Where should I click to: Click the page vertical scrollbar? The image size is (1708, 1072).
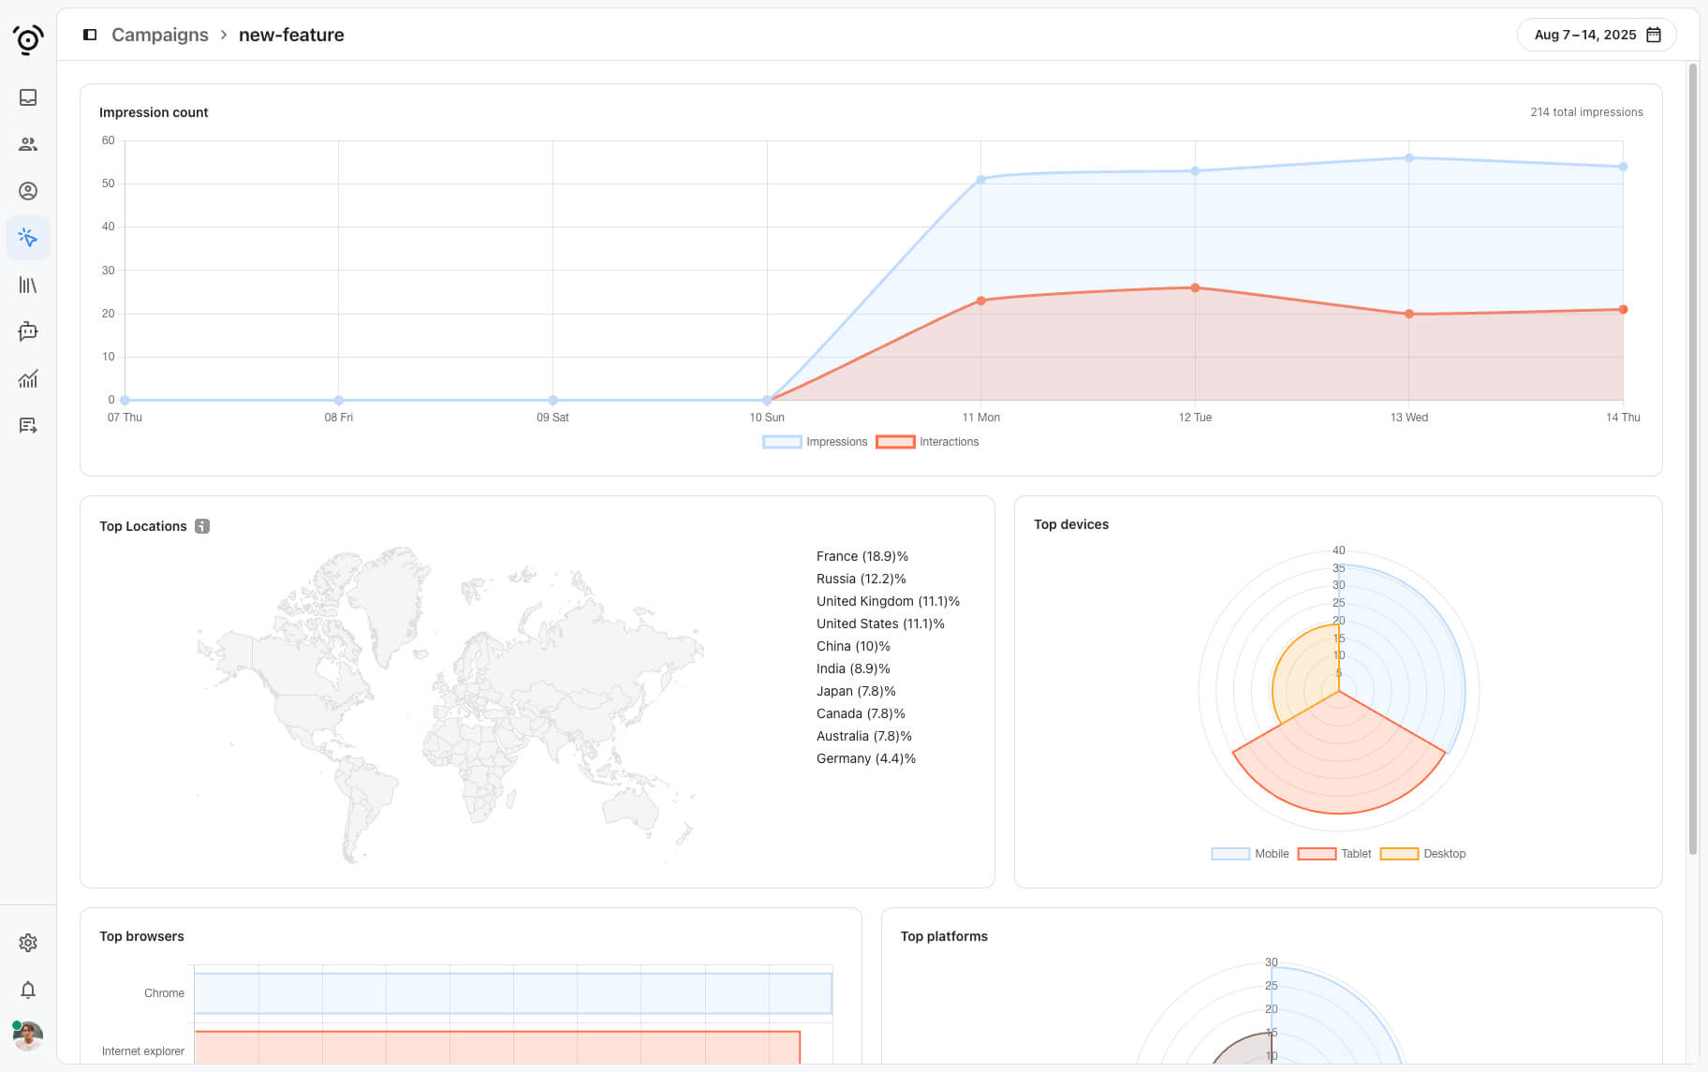click(x=1692, y=459)
